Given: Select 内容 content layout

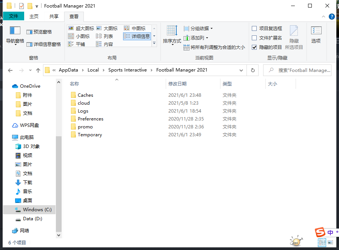Looking at the screenshot, I should (105, 44).
